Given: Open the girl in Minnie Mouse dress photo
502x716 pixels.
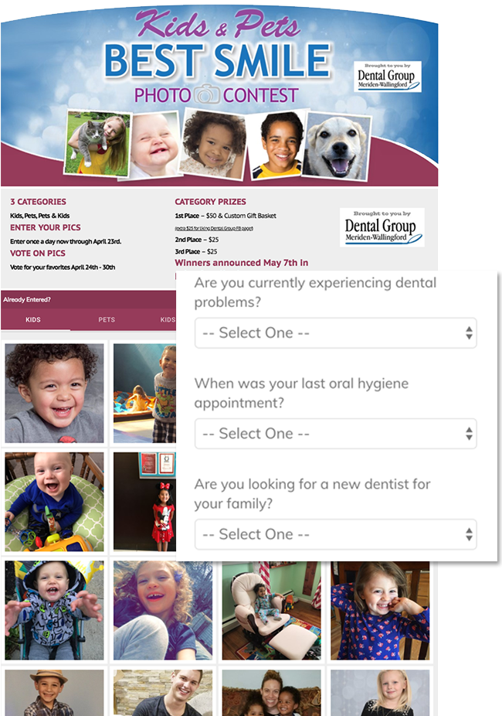Looking at the screenshot, I should (x=144, y=502).
